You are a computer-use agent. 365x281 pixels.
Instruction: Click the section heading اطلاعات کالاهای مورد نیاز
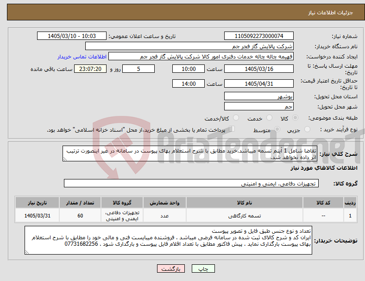(324, 168)
